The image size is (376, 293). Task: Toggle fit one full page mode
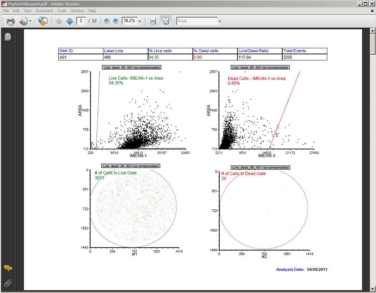pos(166,21)
